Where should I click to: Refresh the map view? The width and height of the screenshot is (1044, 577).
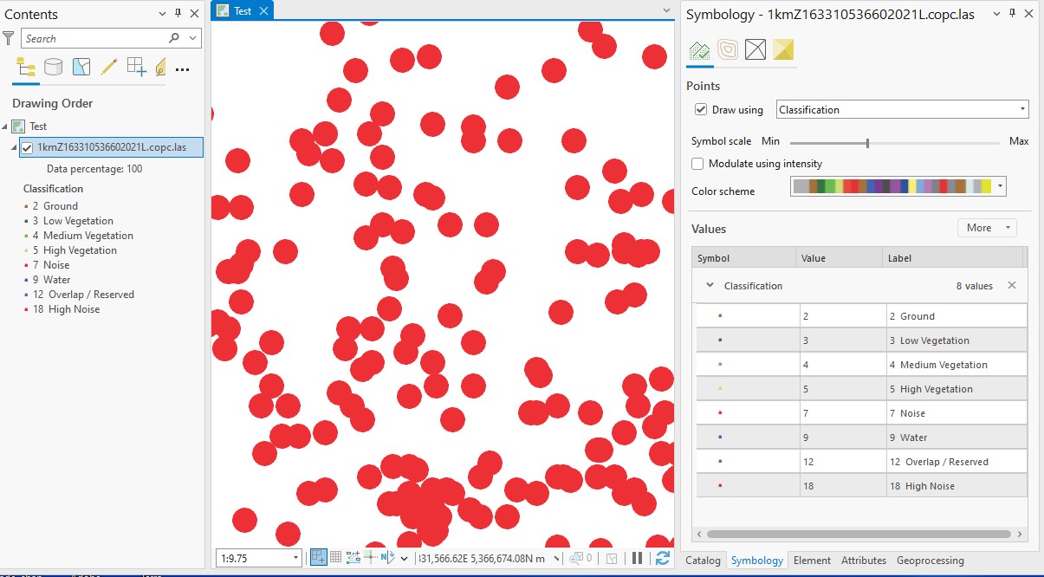click(663, 558)
